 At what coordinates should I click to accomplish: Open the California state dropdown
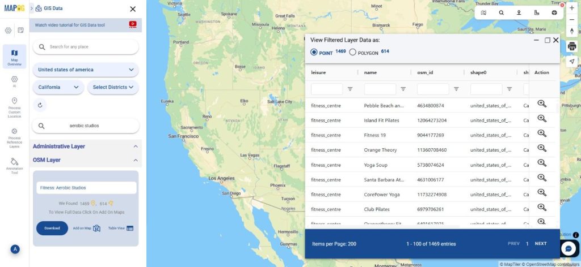pyautogui.click(x=58, y=88)
